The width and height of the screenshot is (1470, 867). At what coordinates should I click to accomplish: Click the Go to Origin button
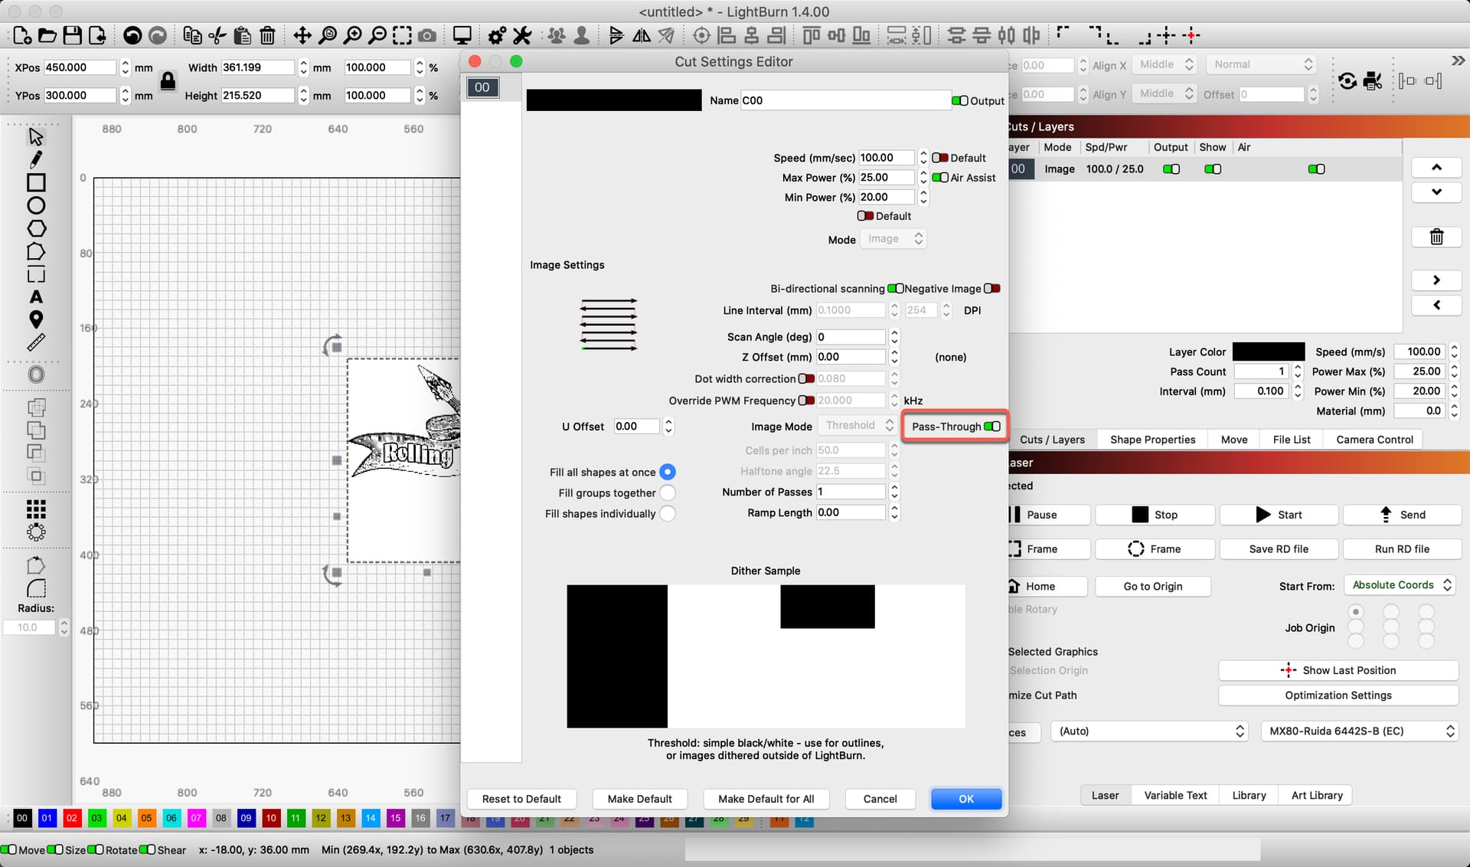1152,586
